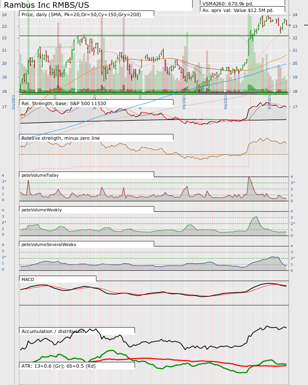Click the 3* level label on peteVolumeToday right axis
This screenshot has width=308, height=385.
point(293,182)
